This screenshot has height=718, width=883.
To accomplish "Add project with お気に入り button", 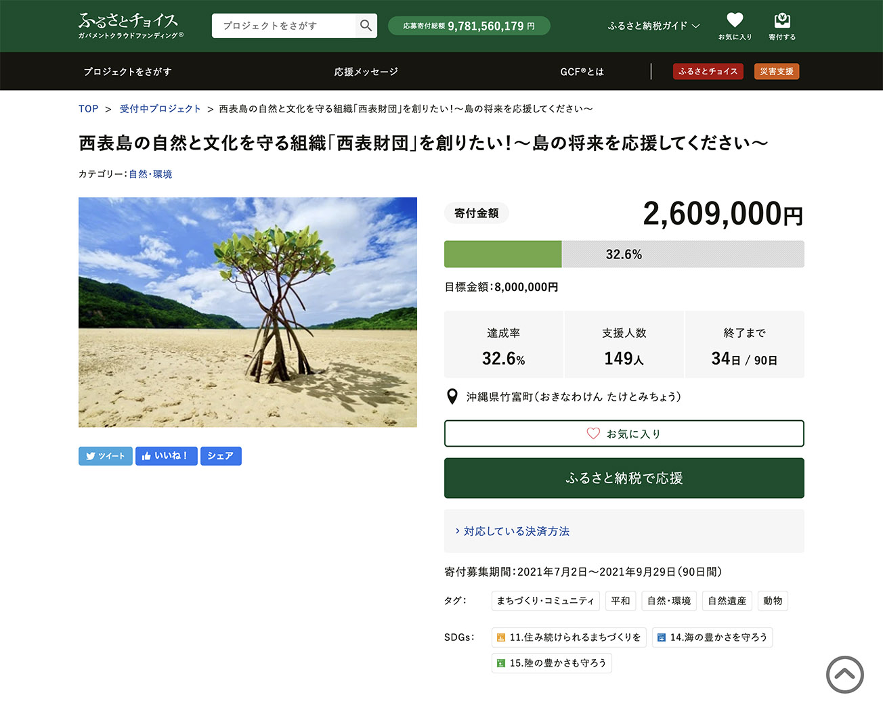I will [624, 434].
